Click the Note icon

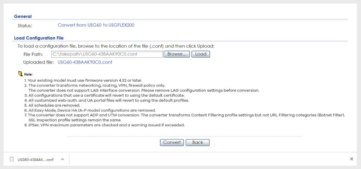tap(20, 74)
